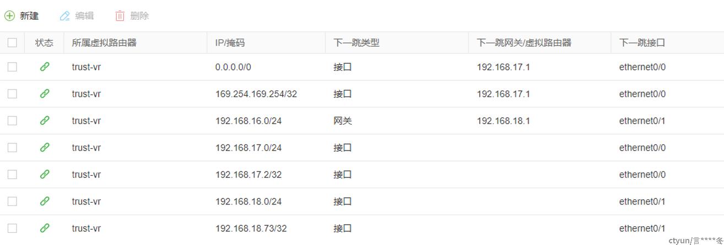Click the 所属虚拟路由器 column header
Image resolution: width=724 pixels, height=245 pixels.
(104, 42)
